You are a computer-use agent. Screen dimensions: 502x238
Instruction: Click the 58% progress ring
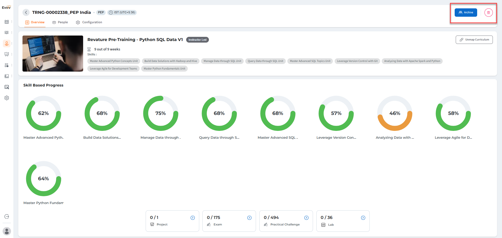tap(453, 113)
